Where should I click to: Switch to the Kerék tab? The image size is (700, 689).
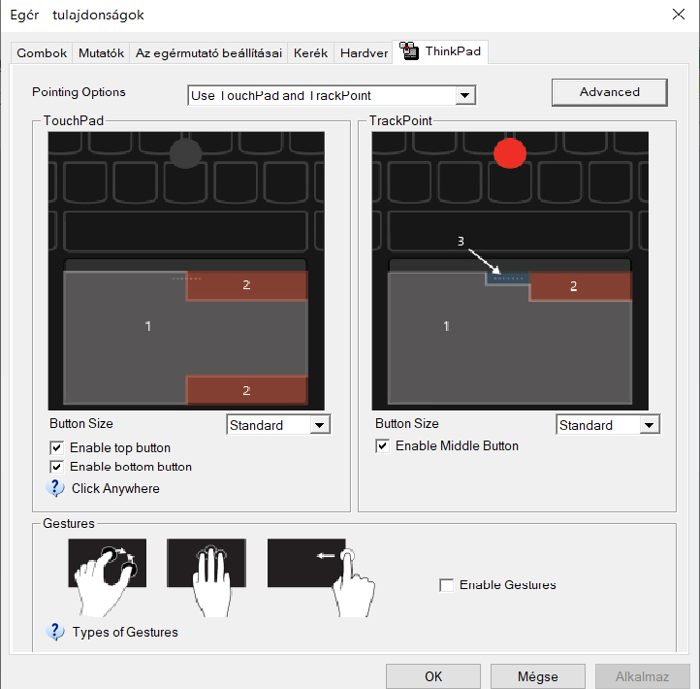(x=310, y=53)
